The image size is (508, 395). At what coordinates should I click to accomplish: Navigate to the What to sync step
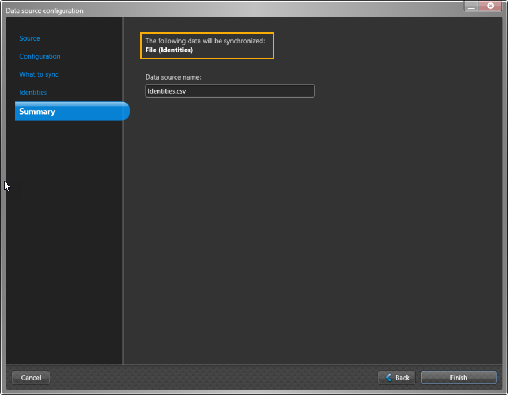(38, 74)
